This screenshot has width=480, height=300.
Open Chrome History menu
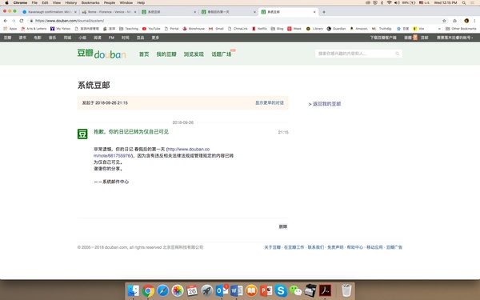click(x=70, y=2)
